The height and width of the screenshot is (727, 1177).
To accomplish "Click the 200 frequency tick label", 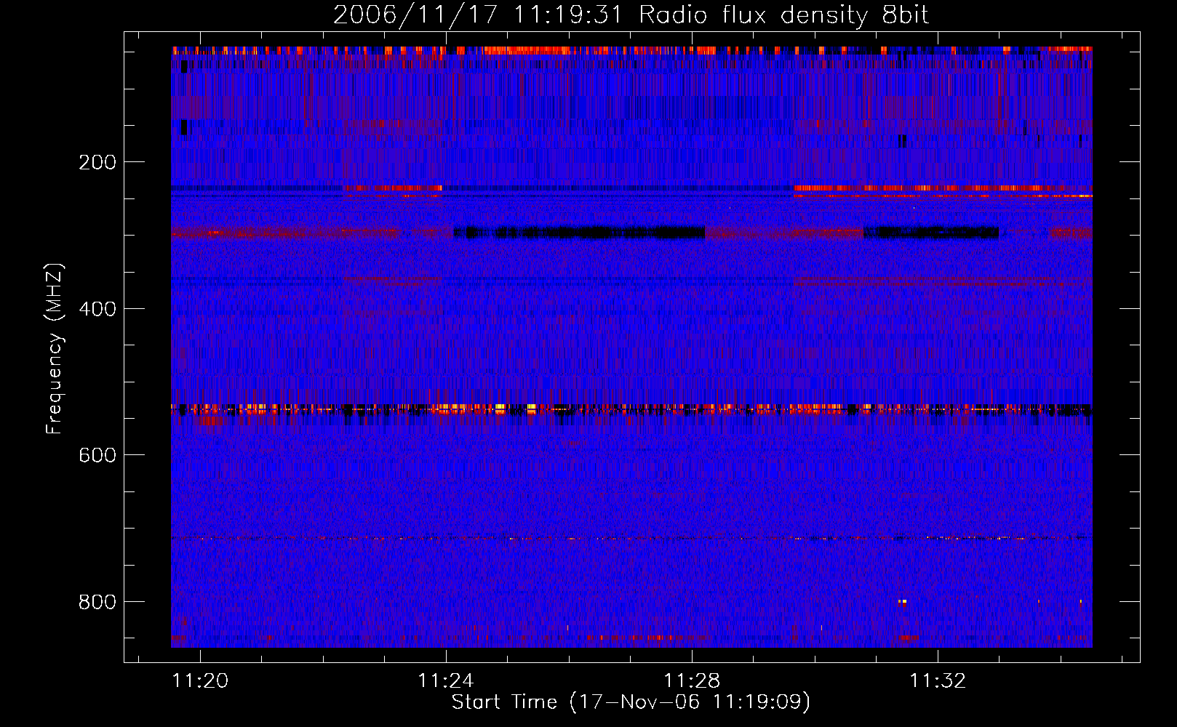I will click(x=97, y=162).
